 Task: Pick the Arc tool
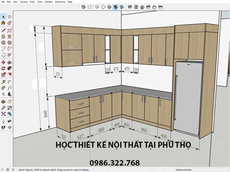tap(3, 49)
